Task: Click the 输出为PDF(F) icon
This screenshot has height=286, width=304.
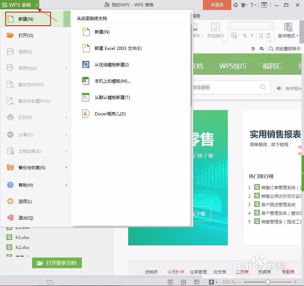Action: pyautogui.click(x=10, y=85)
